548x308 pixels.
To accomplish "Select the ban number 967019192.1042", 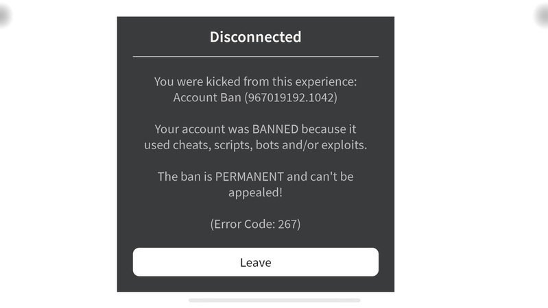I will tap(291, 97).
